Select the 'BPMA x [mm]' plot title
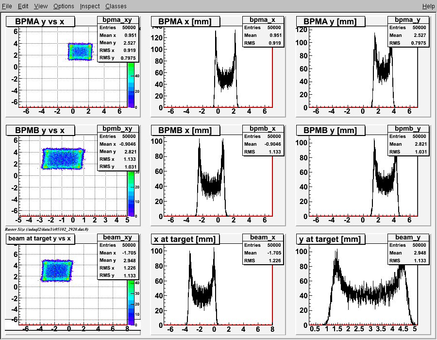This screenshot has height=340, width=437. 185,21
